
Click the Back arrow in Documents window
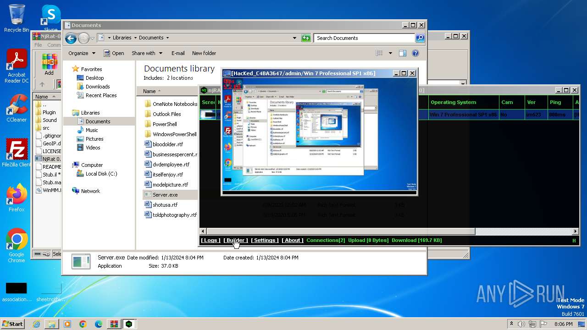[71, 38]
